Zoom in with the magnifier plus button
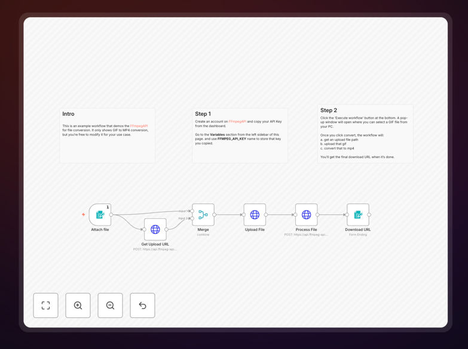Image resolution: width=468 pixels, height=349 pixels. (x=78, y=305)
